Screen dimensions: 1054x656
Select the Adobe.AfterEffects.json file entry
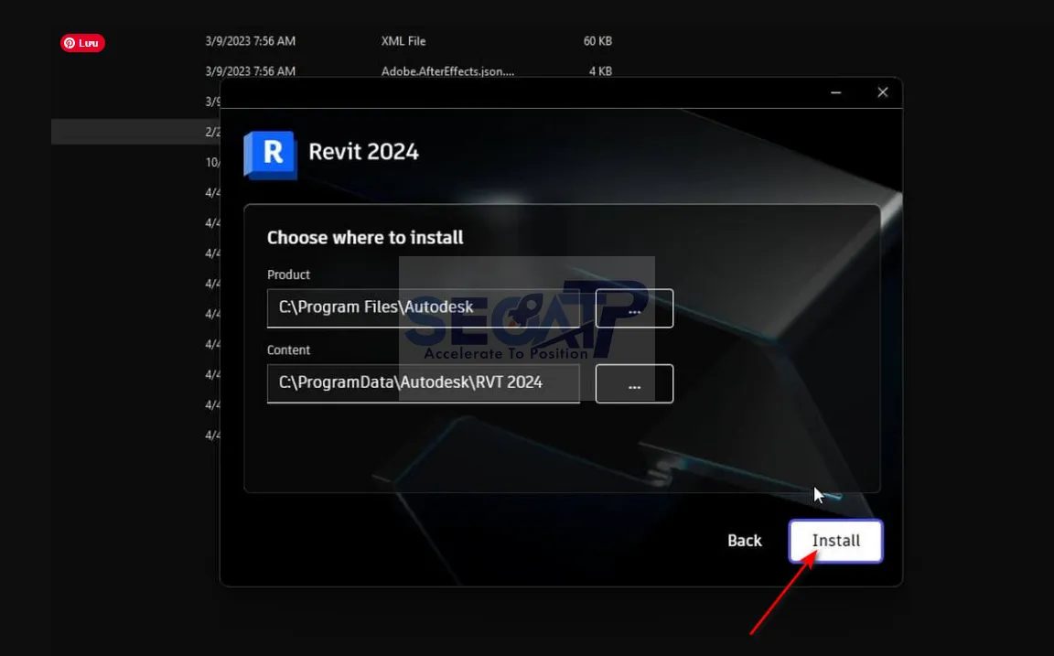click(x=447, y=70)
